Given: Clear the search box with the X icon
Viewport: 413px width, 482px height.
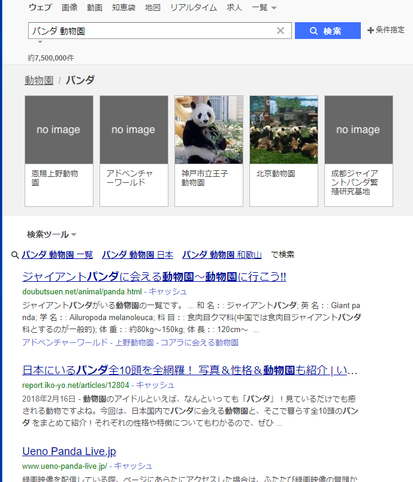Looking at the screenshot, I should coord(281,31).
